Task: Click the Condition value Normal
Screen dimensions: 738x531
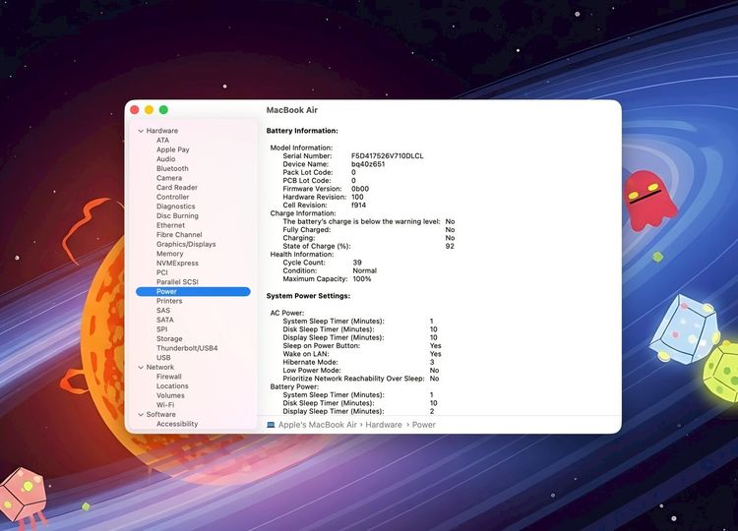Action: pyautogui.click(x=364, y=270)
